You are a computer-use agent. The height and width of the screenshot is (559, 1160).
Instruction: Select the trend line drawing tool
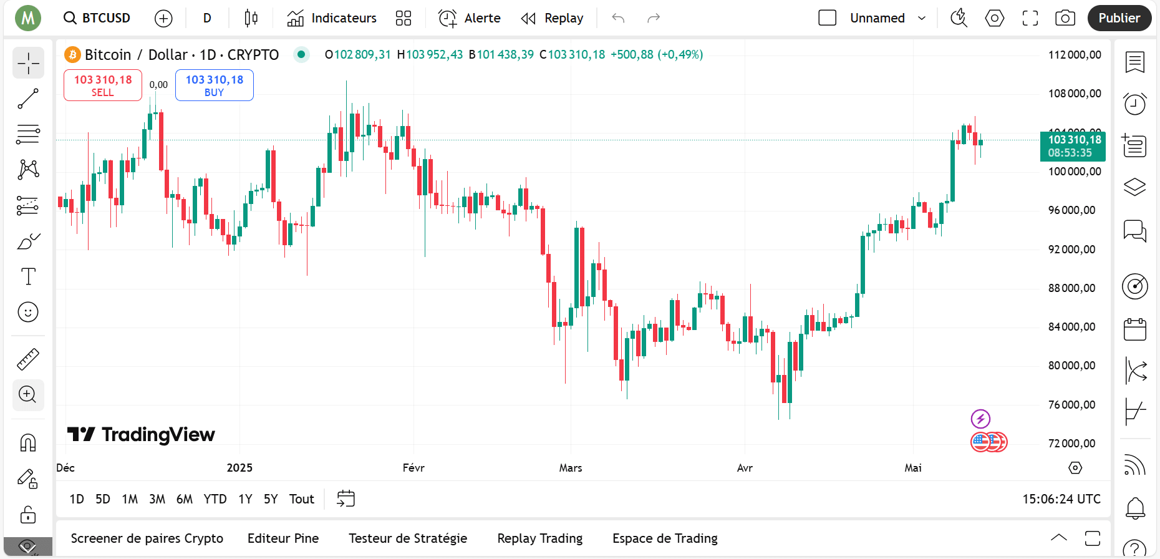[28, 99]
